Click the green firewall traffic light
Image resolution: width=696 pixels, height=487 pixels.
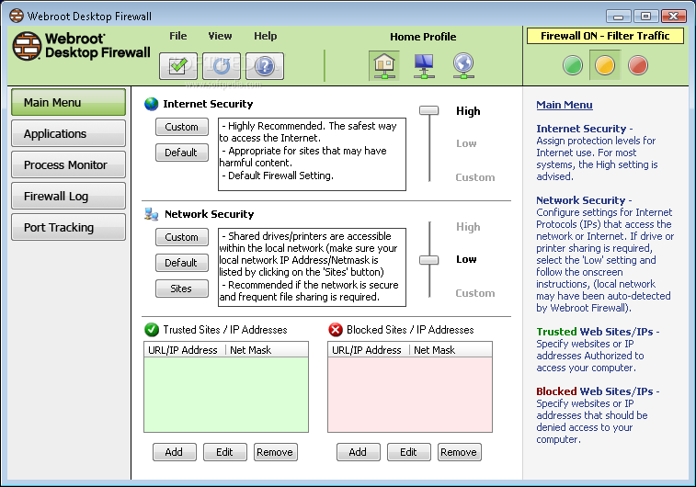pyautogui.click(x=573, y=65)
